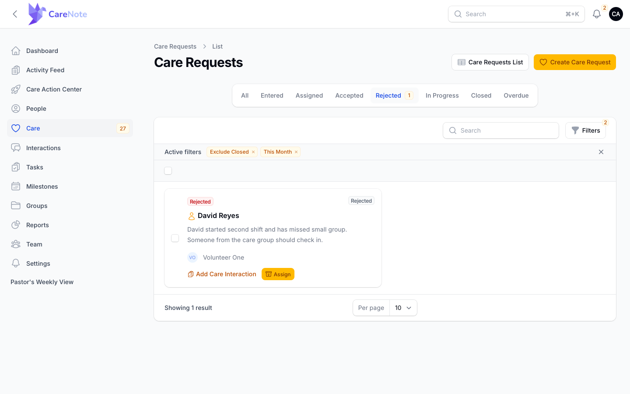Check the David Reyes request checkbox
Screen dimensions: 630x394
coord(175,238)
